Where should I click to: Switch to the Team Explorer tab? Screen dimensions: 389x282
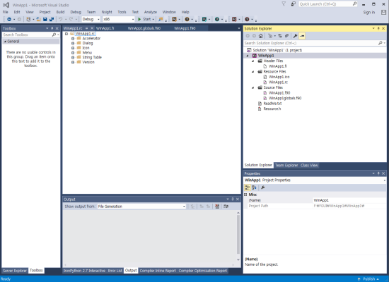tap(286, 165)
